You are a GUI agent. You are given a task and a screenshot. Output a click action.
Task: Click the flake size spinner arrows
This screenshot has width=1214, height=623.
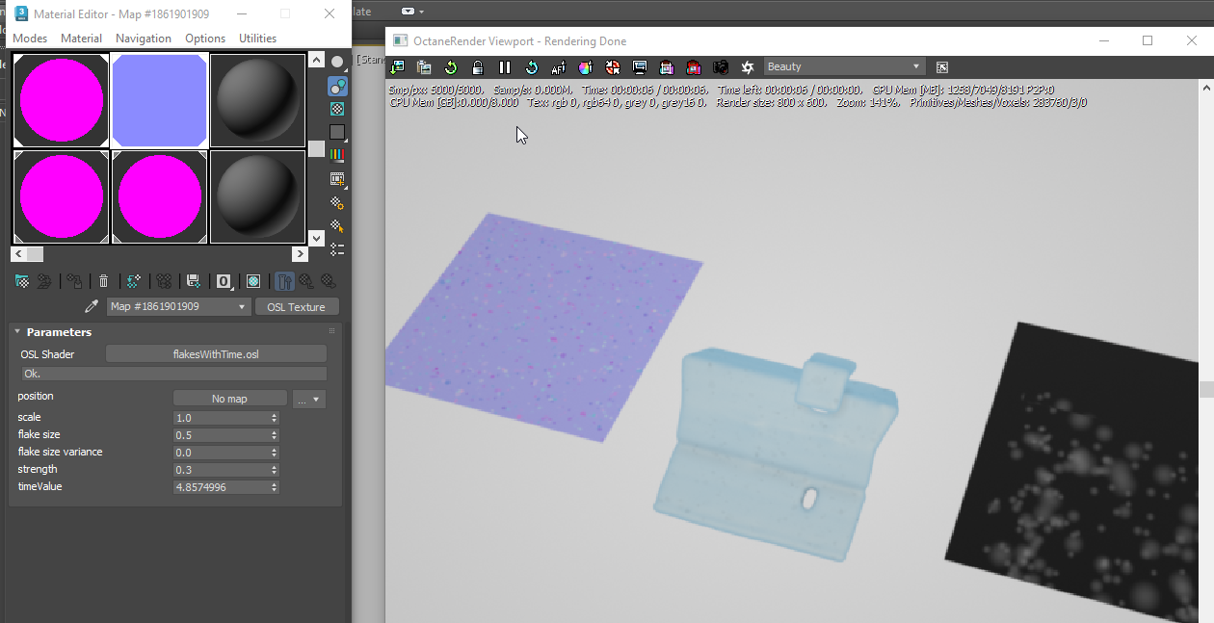click(x=275, y=435)
